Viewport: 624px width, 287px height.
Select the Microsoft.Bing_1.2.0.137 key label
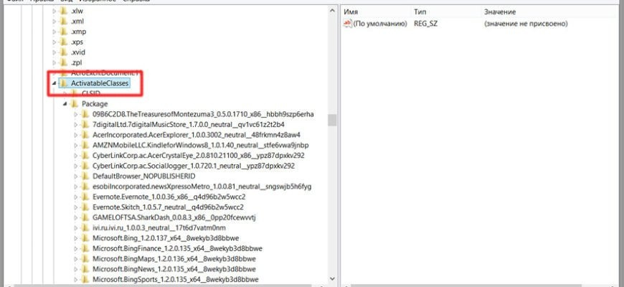pyautogui.click(x=166, y=238)
